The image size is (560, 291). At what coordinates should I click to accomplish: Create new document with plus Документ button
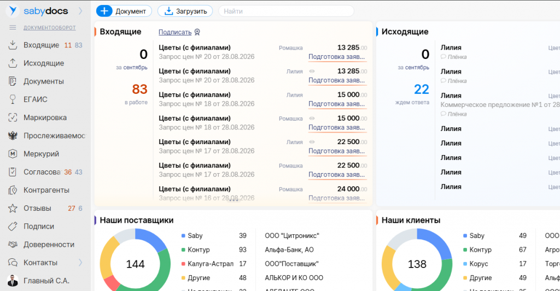tap(124, 11)
